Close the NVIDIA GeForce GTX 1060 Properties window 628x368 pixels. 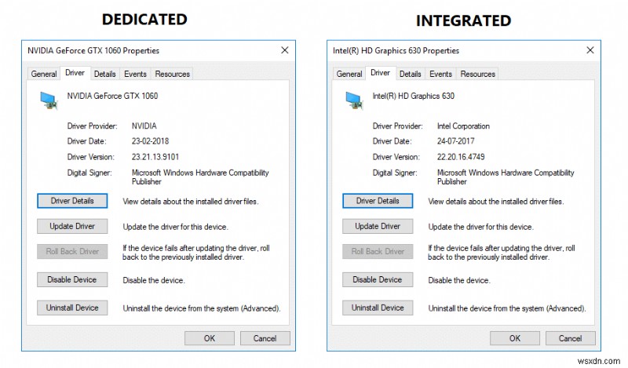[x=285, y=50]
